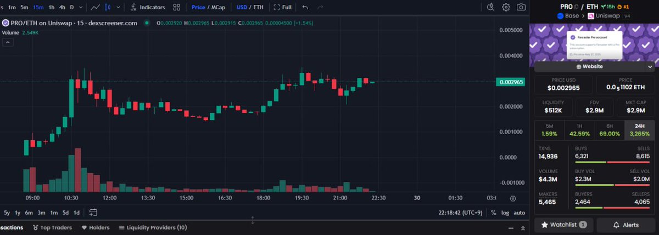Open the token Website link
The height and width of the screenshot is (235, 659).
tap(588, 66)
